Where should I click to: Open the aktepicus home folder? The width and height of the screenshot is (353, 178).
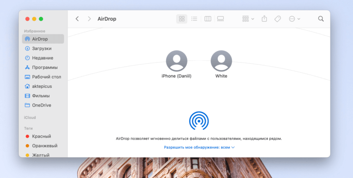pyautogui.click(x=43, y=86)
